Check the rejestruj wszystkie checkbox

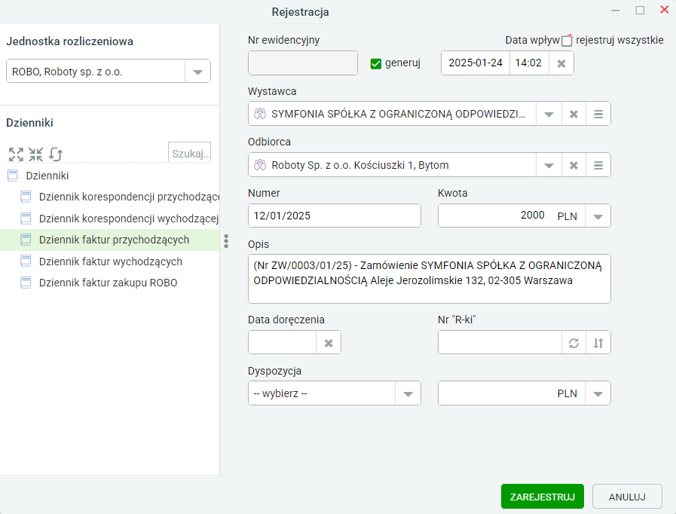pos(567,41)
